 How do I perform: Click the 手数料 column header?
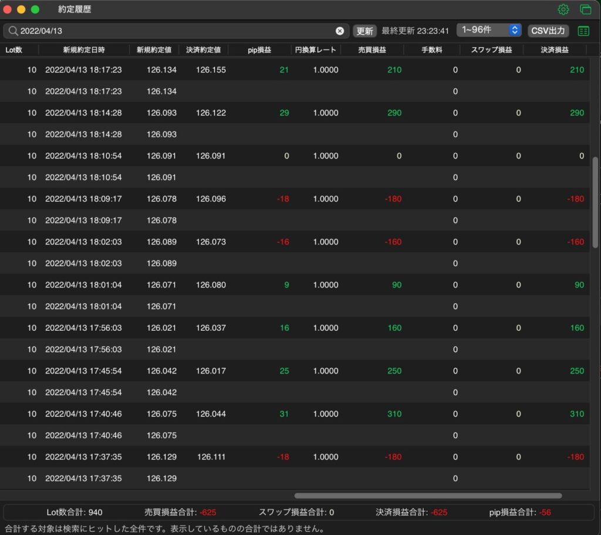pyautogui.click(x=431, y=50)
